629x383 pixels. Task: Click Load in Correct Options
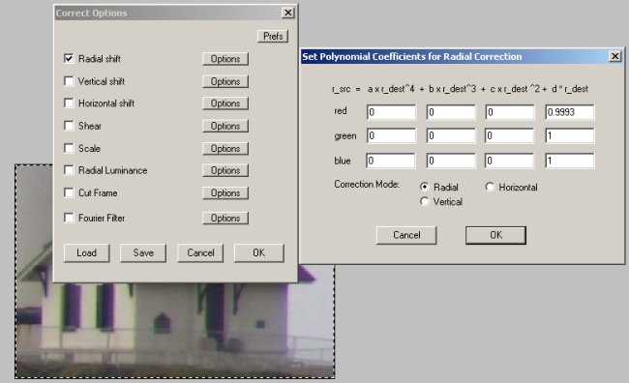tap(86, 253)
